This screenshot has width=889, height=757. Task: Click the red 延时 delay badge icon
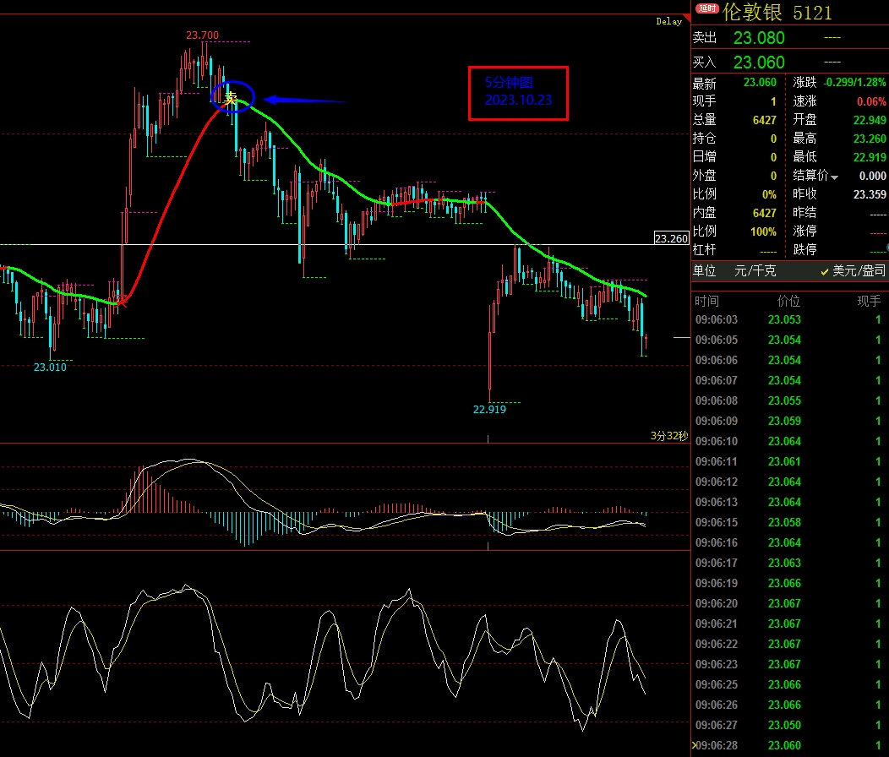(x=707, y=8)
